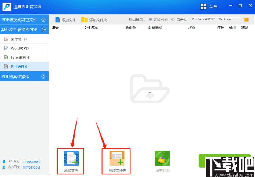Screen dimensions: 255x177
Task: Click the QQ penguin support icon
Action: (4, 162)
